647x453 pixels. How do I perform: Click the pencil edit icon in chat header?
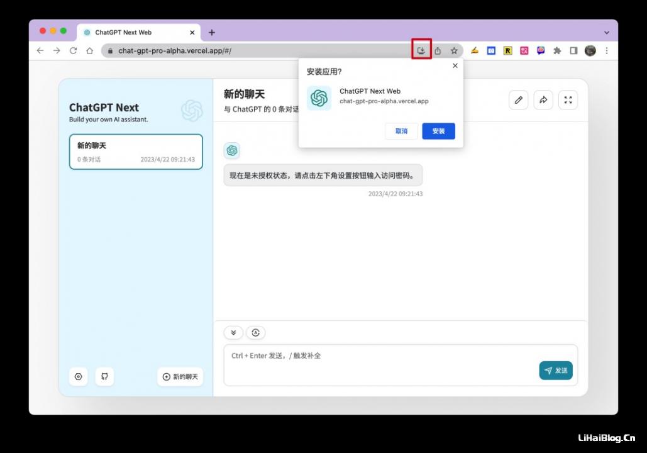519,100
